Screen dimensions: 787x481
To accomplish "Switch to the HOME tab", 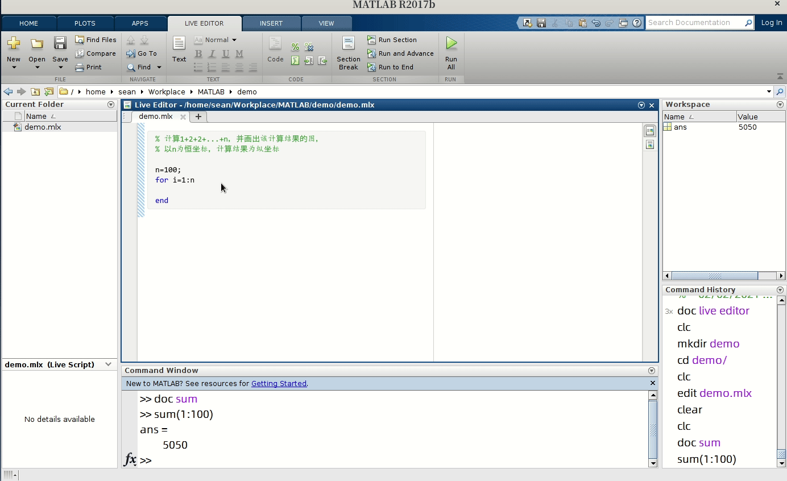I will pos(29,23).
